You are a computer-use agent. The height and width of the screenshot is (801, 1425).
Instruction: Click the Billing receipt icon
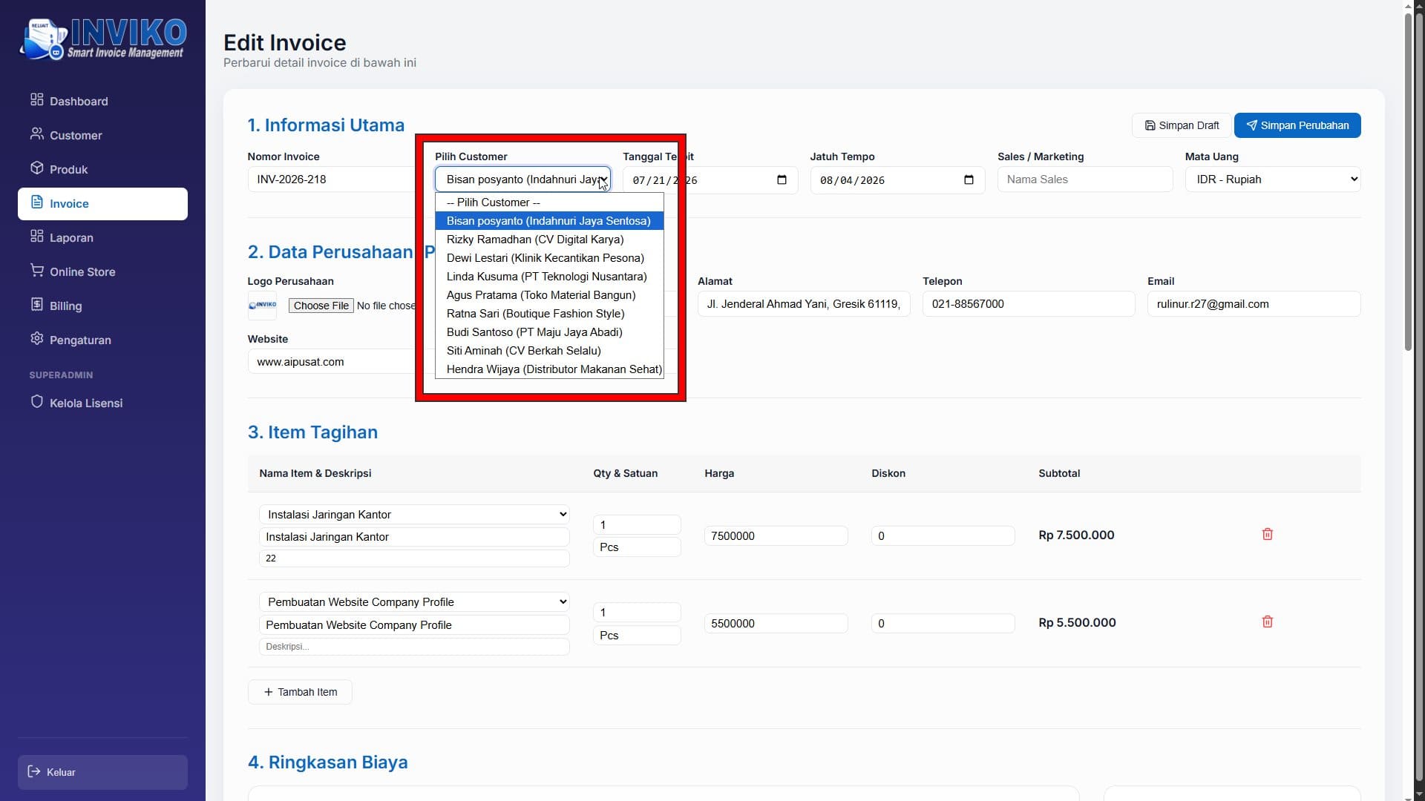(36, 304)
